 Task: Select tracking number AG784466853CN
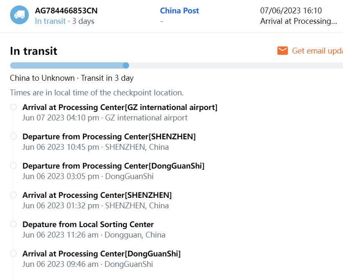tap(66, 11)
